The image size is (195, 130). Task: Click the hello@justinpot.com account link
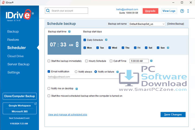pos(127,9)
